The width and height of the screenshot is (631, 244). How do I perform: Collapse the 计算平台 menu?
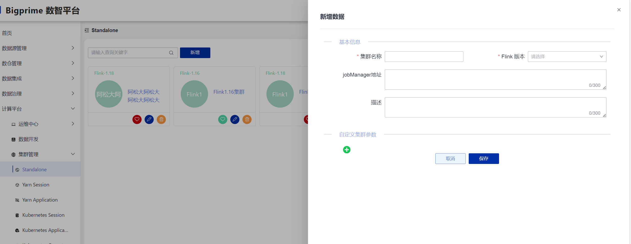pos(73,109)
